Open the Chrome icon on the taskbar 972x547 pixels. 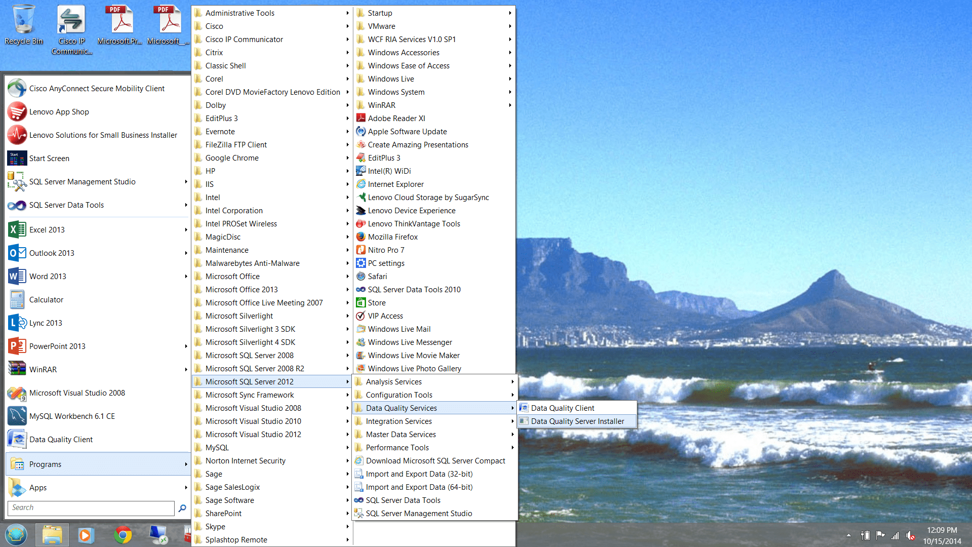(123, 535)
